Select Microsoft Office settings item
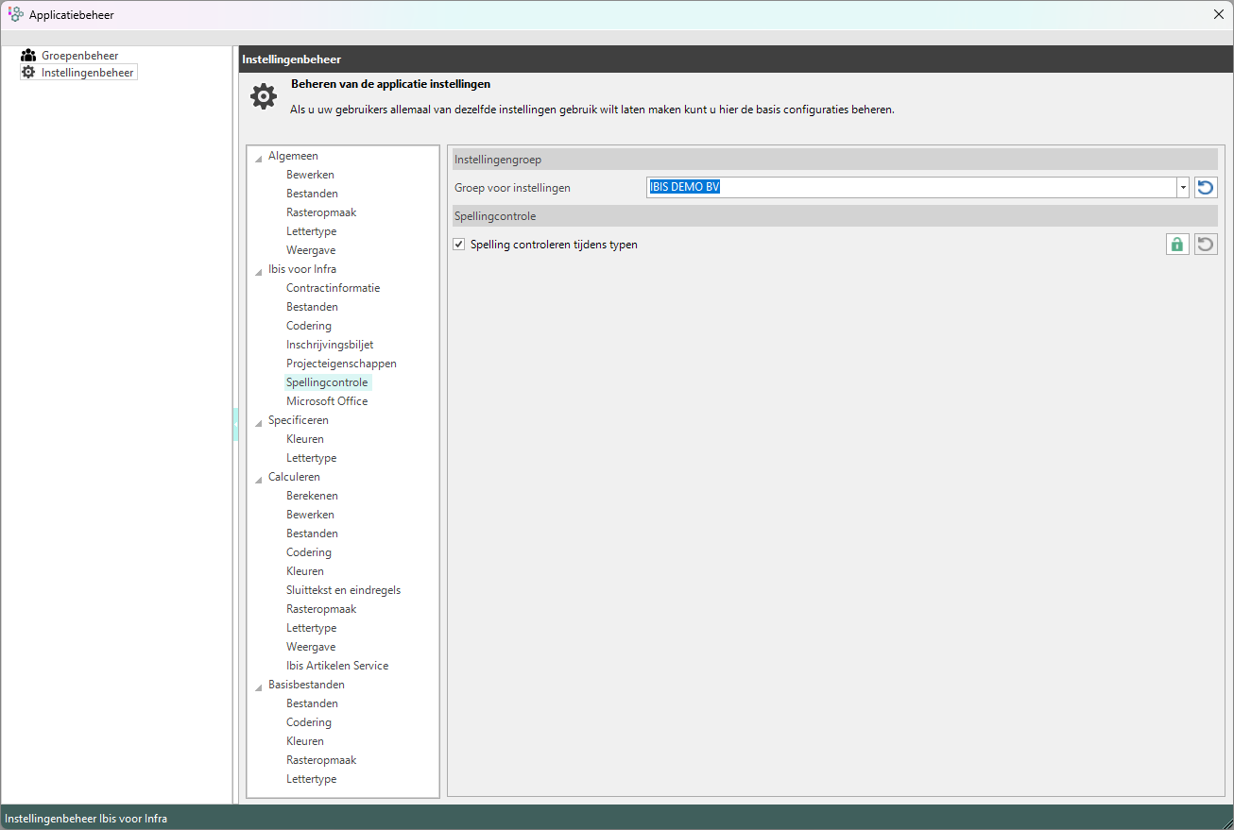This screenshot has width=1234, height=830. [327, 401]
